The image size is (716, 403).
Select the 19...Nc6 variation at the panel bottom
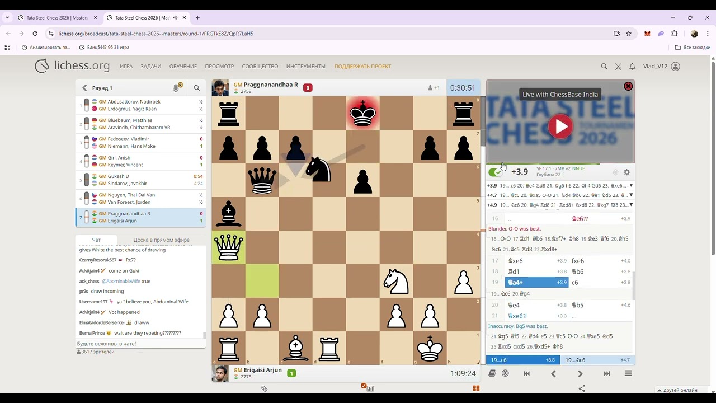(x=598, y=360)
